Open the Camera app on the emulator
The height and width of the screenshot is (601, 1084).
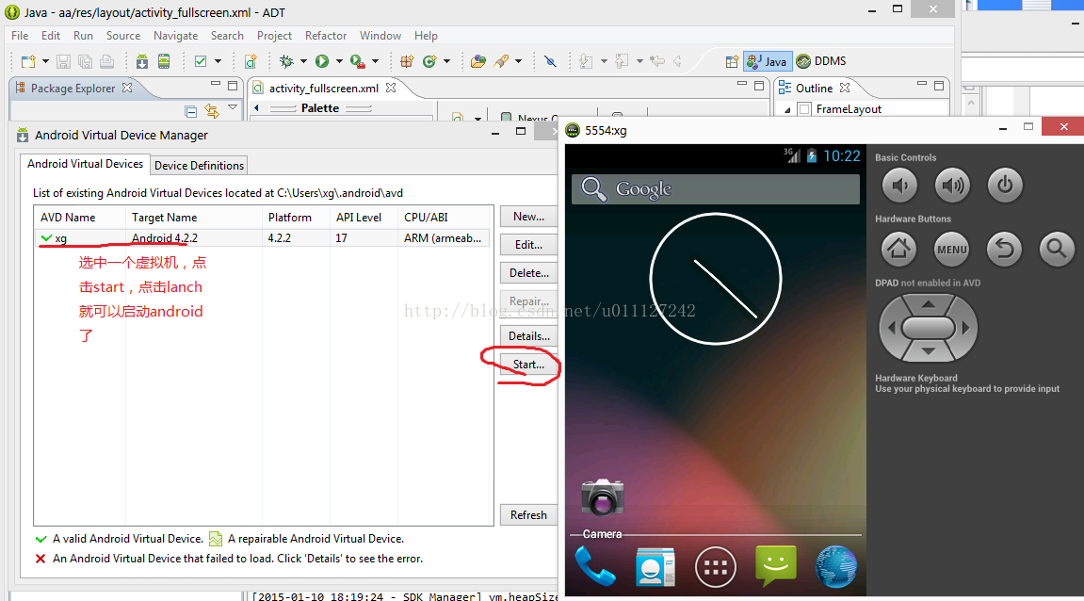(x=603, y=507)
